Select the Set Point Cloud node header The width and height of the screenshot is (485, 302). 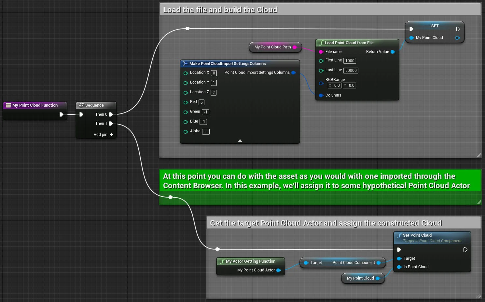[432, 238]
